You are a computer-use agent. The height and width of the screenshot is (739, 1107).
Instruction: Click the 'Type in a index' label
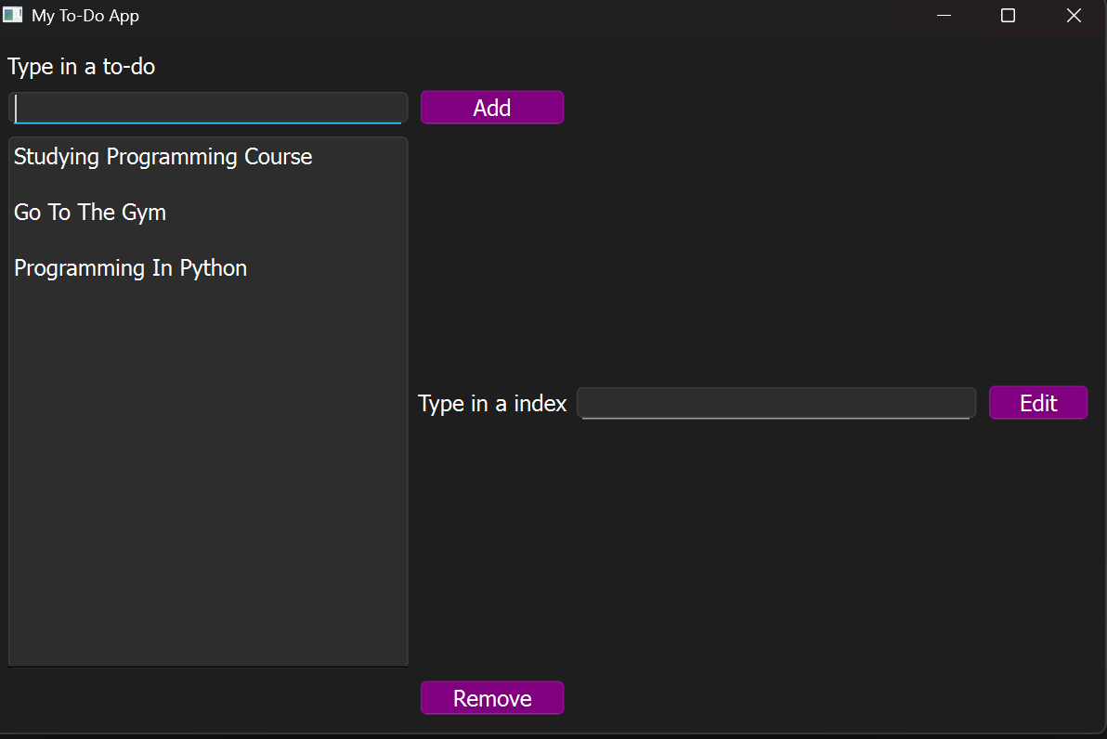pos(492,404)
